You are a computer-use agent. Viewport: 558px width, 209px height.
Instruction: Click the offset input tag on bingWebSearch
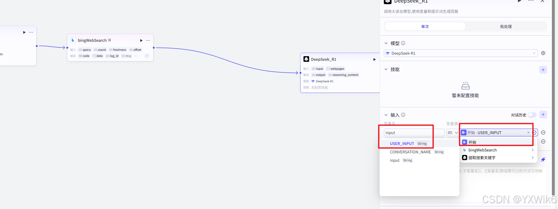pyautogui.click(x=135, y=50)
